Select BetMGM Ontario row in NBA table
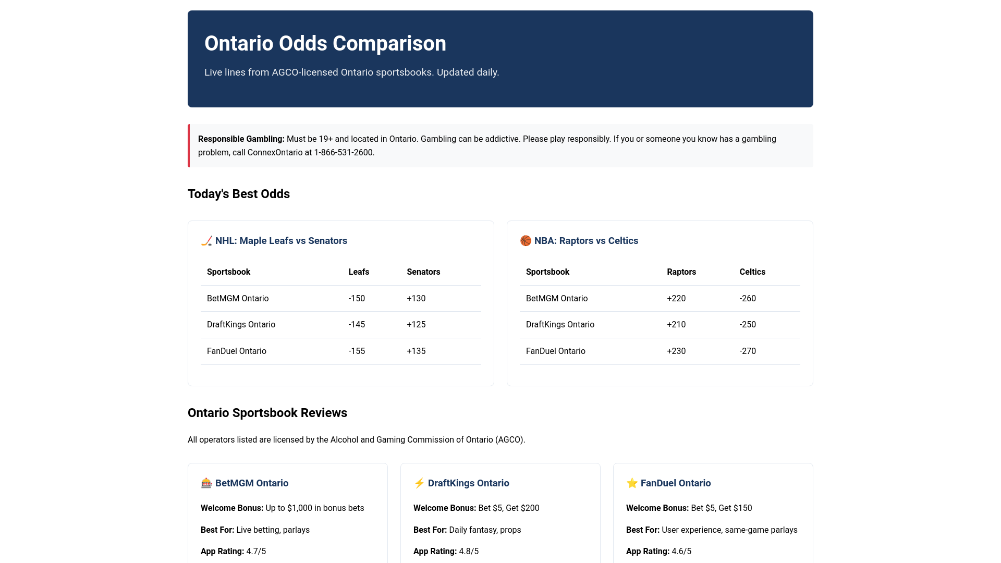Viewport: 1001px width, 563px height. (x=660, y=299)
